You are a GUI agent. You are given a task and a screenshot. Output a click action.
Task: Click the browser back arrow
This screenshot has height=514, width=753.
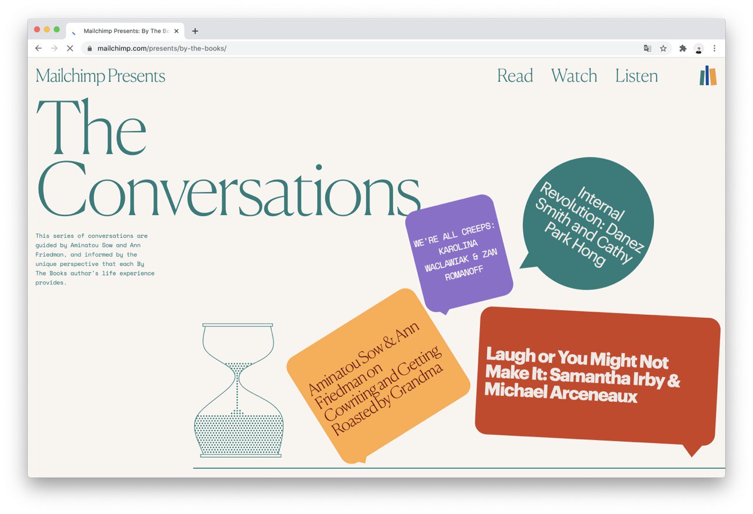tap(38, 48)
